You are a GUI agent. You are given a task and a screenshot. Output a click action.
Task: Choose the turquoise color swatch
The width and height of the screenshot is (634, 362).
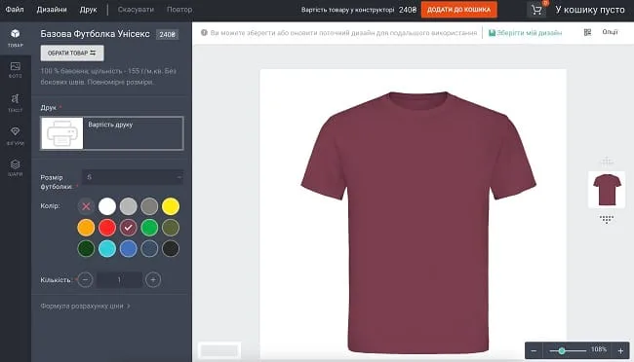[107, 248]
